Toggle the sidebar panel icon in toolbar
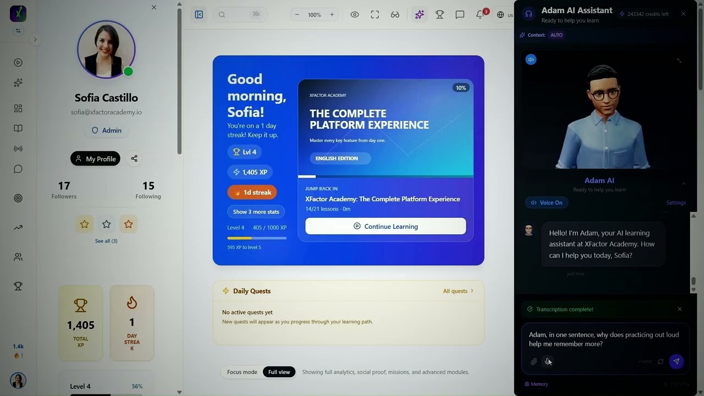 click(x=199, y=15)
